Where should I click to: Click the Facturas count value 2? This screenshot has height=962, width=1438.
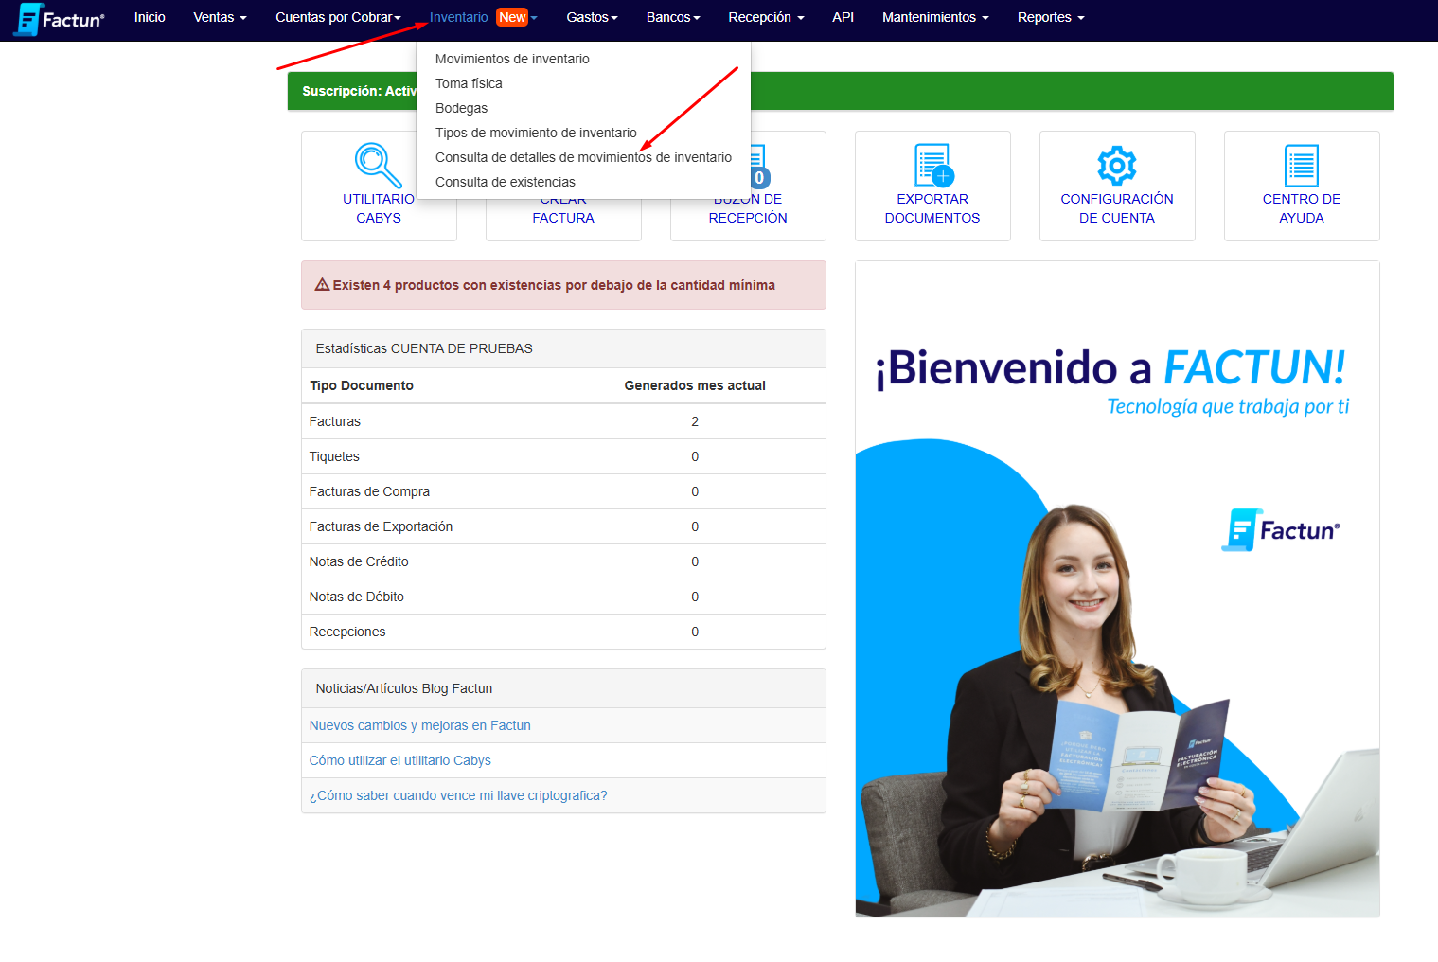coord(695,421)
